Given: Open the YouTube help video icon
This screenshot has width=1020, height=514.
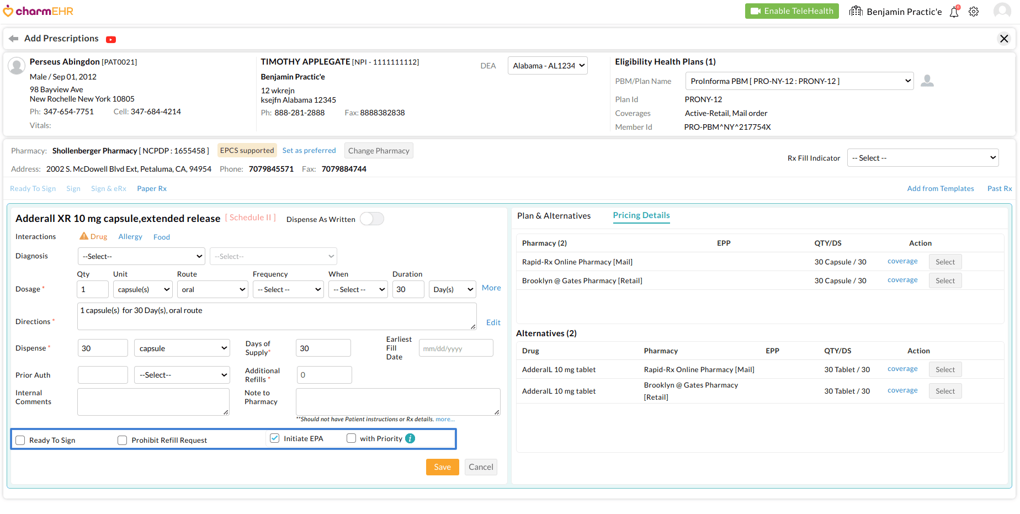Looking at the screenshot, I should 111,39.
